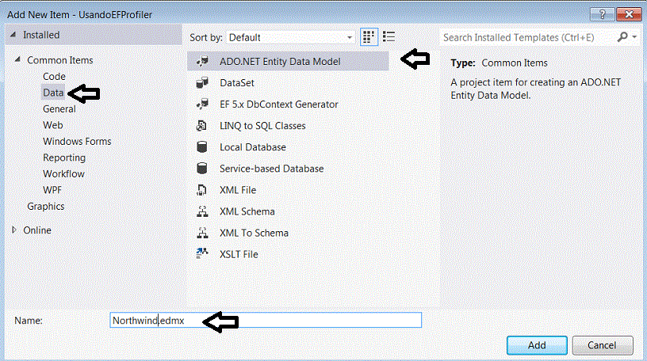Click the EF 5.x DbContext Generator icon

tap(202, 104)
